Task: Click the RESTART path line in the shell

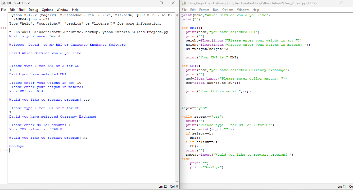Action: [x=89, y=32]
